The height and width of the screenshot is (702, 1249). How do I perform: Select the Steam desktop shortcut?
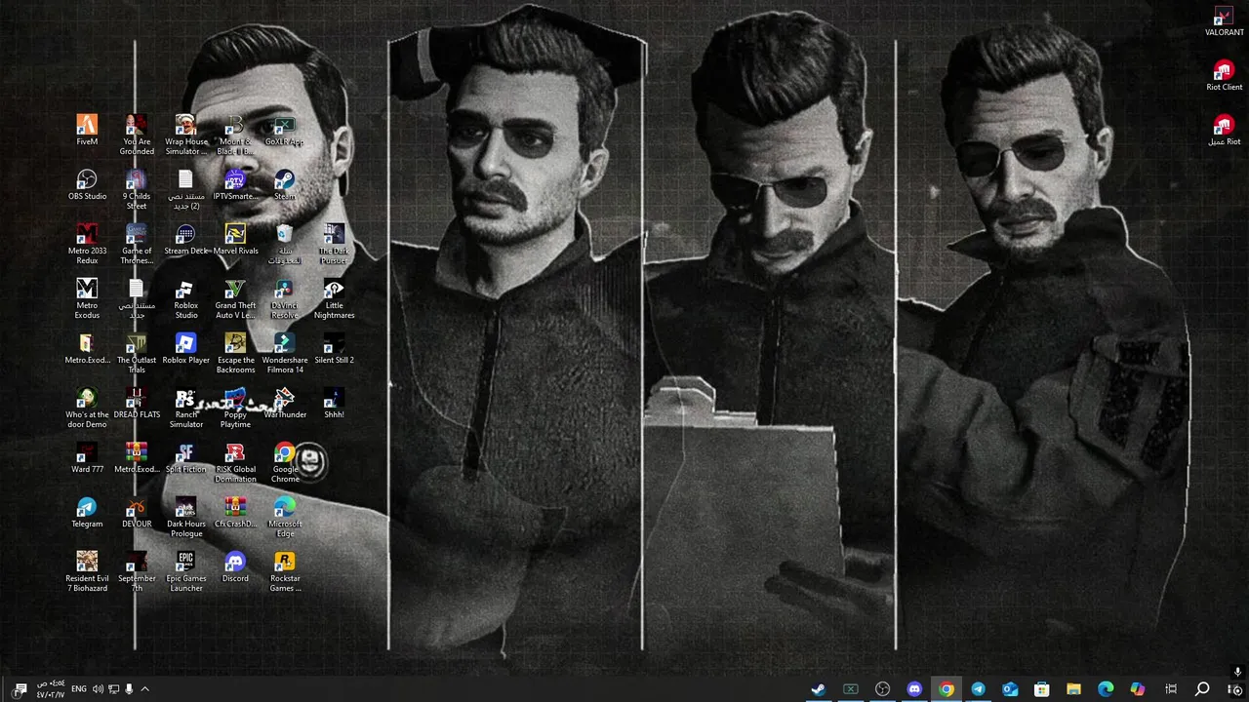pyautogui.click(x=284, y=184)
